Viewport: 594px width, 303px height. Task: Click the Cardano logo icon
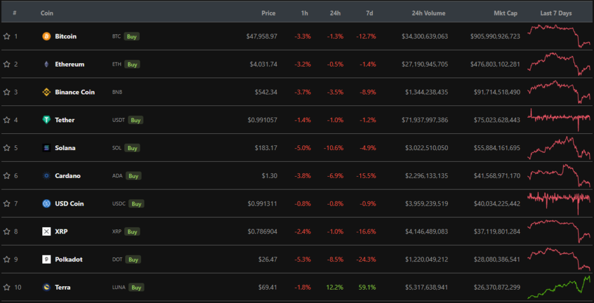coord(46,176)
